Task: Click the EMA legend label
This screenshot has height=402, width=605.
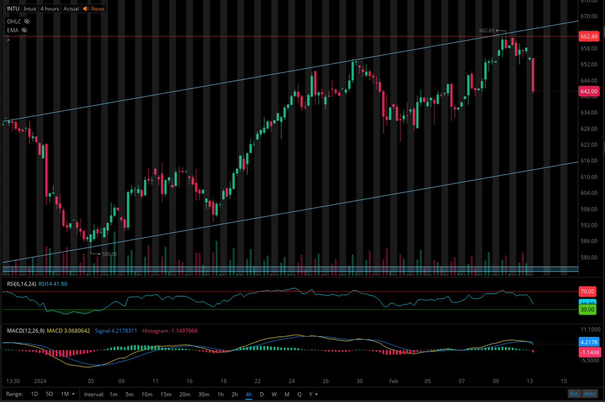Action: [13, 30]
